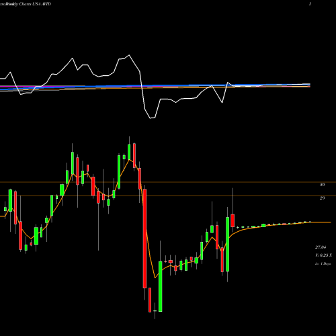
Task: Click the 'Charts USA AVID' title text
Action: pos(35,4)
